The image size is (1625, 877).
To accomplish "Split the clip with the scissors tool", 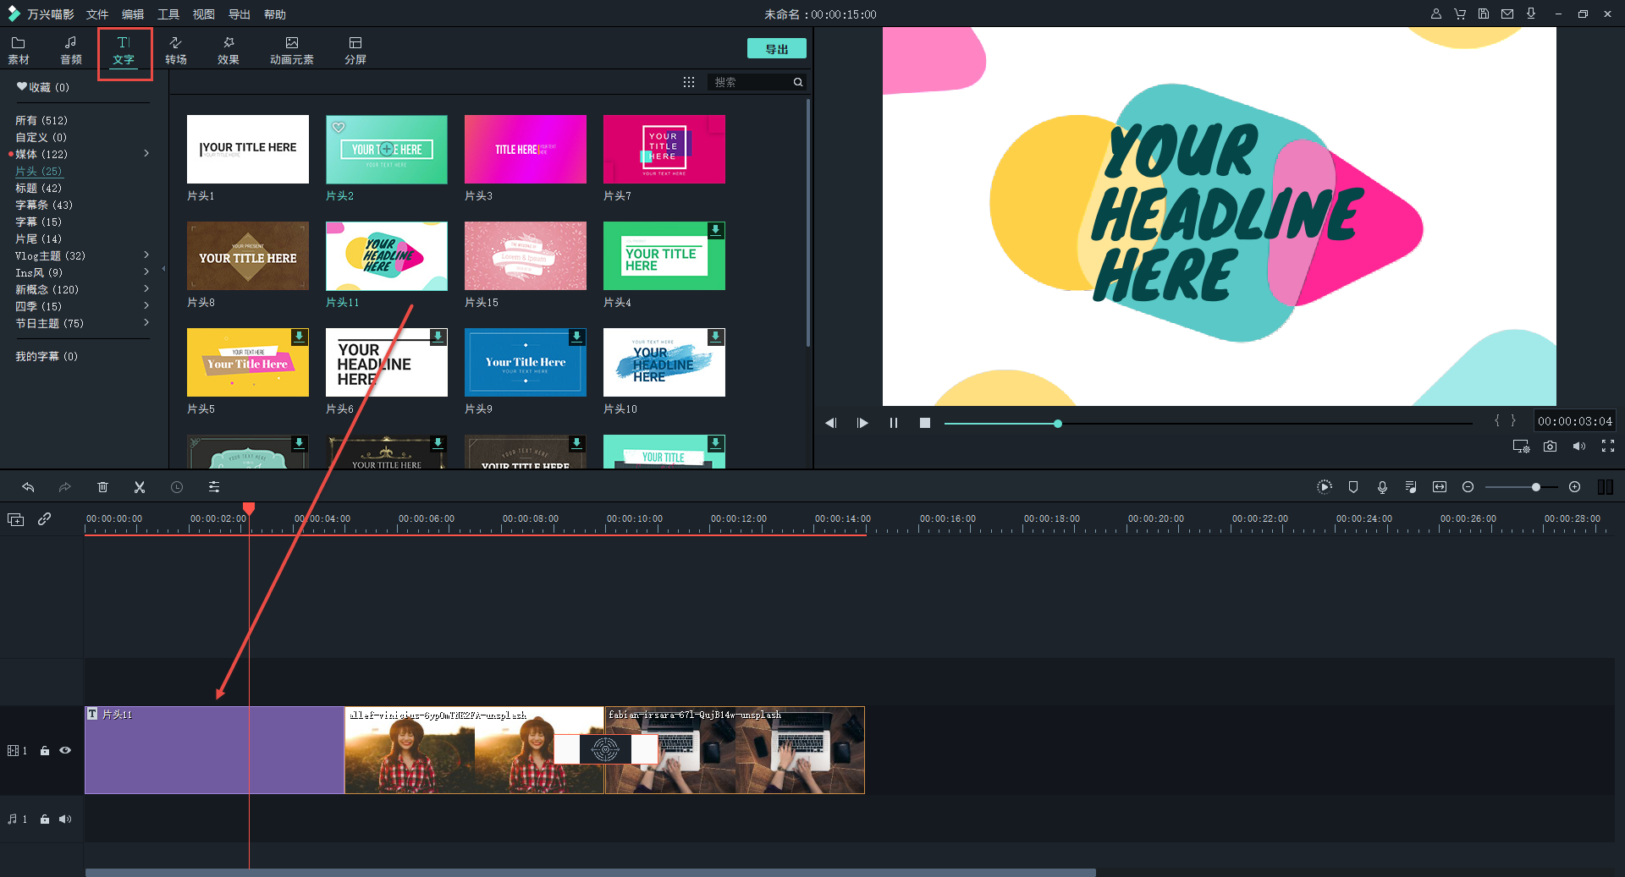I will click(x=140, y=487).
